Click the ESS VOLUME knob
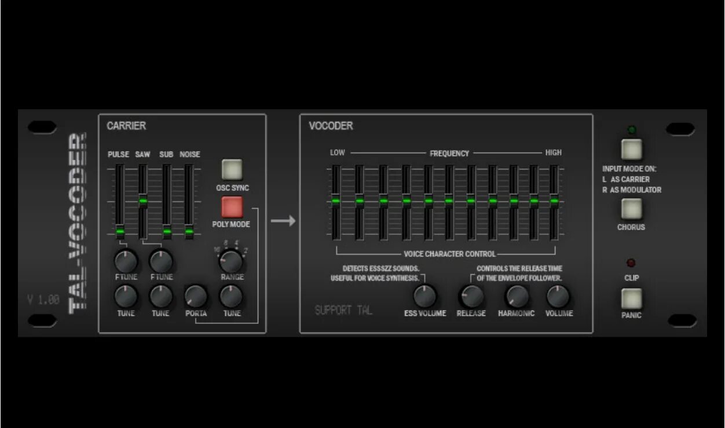 (x=424, y=296)
